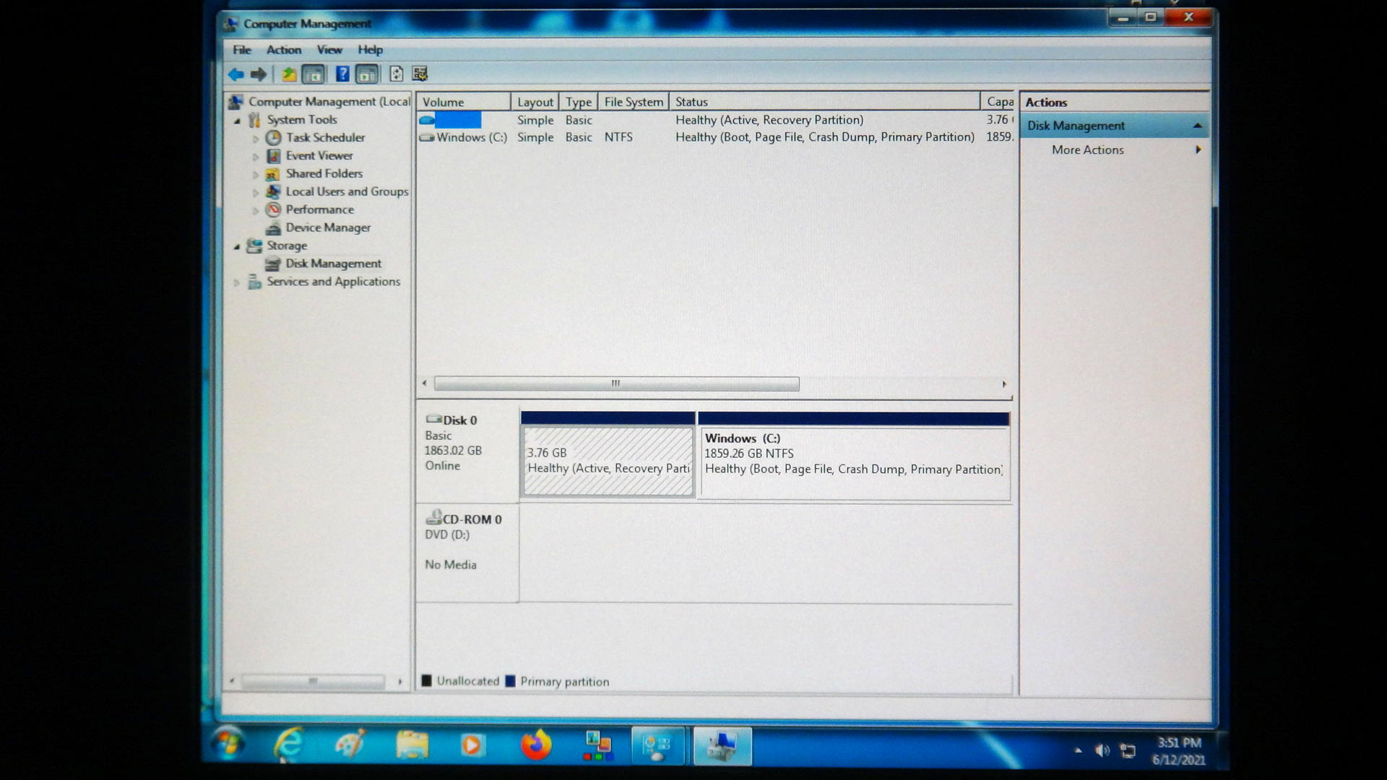Expand the Services and Applications arrow
The width and height of the screenshot is (1387, 780).
pyautogui.click(x=237, y=283)
